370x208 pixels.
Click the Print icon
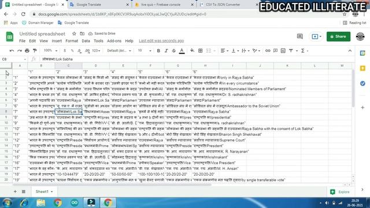click(x=27, y=51)
